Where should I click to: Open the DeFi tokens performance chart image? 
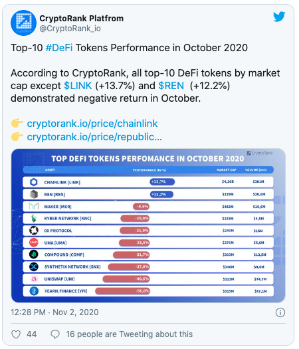click(148, 225)
